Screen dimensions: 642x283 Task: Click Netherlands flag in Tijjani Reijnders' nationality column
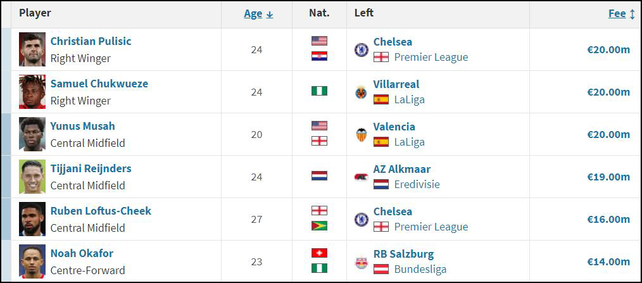[x=319, y=176]
